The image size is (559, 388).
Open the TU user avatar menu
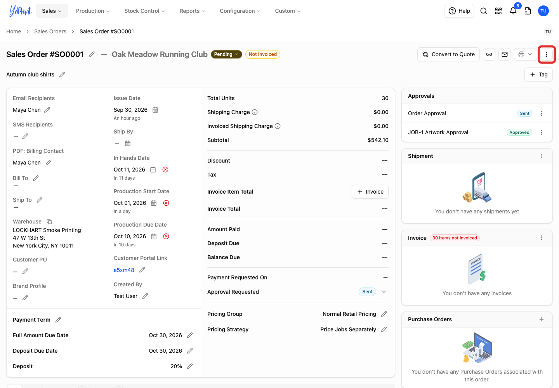coord(543,11)
